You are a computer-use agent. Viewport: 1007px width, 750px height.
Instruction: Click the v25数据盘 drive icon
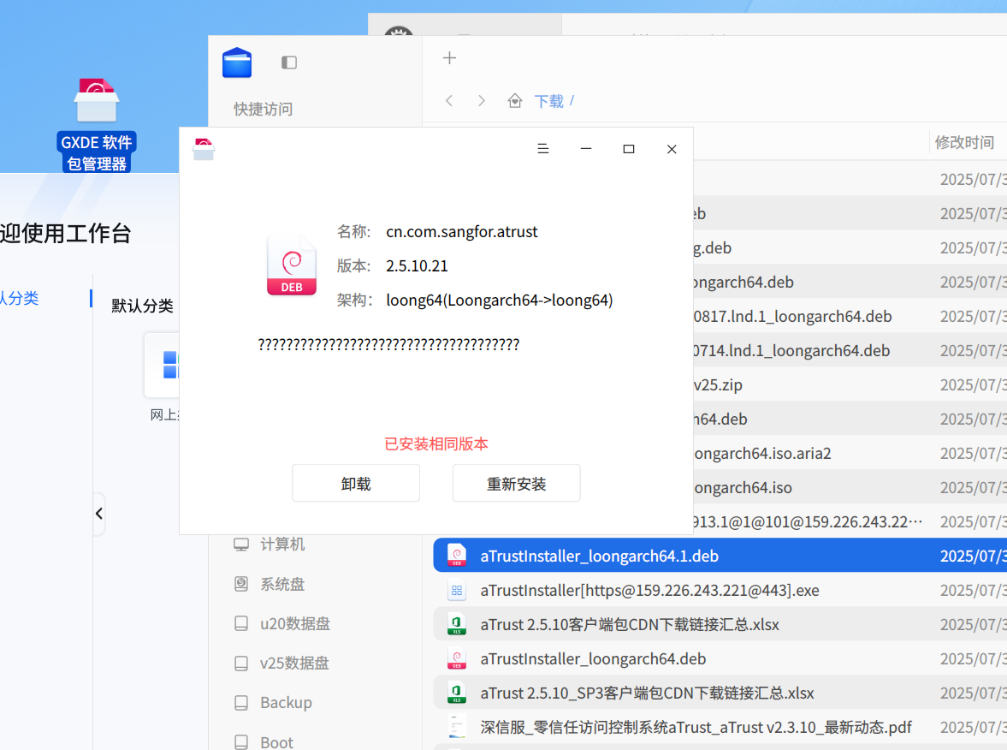point(241,663)
